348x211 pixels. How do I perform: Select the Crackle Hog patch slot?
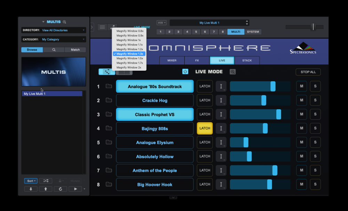pyautogui.click(x=155, y=100)
